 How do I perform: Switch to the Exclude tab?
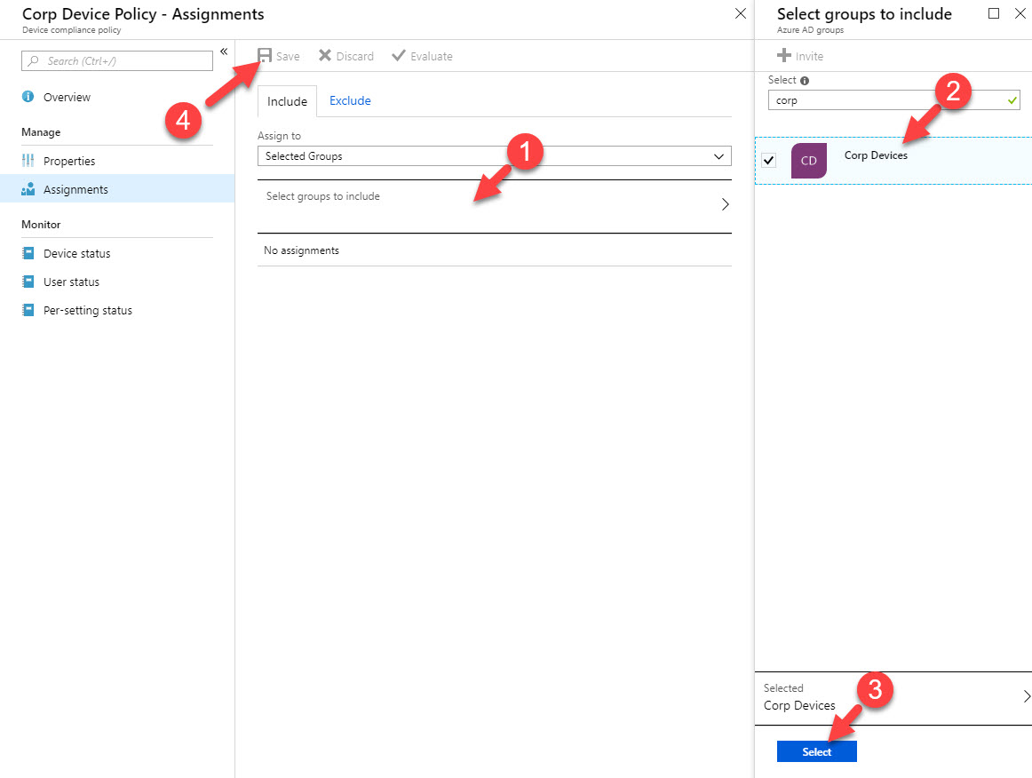coord(350,100)
